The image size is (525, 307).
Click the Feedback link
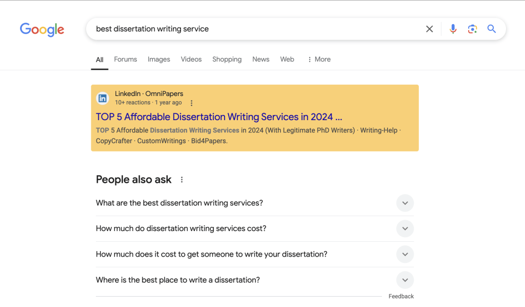pyautogui.click(x=401, y=296)
